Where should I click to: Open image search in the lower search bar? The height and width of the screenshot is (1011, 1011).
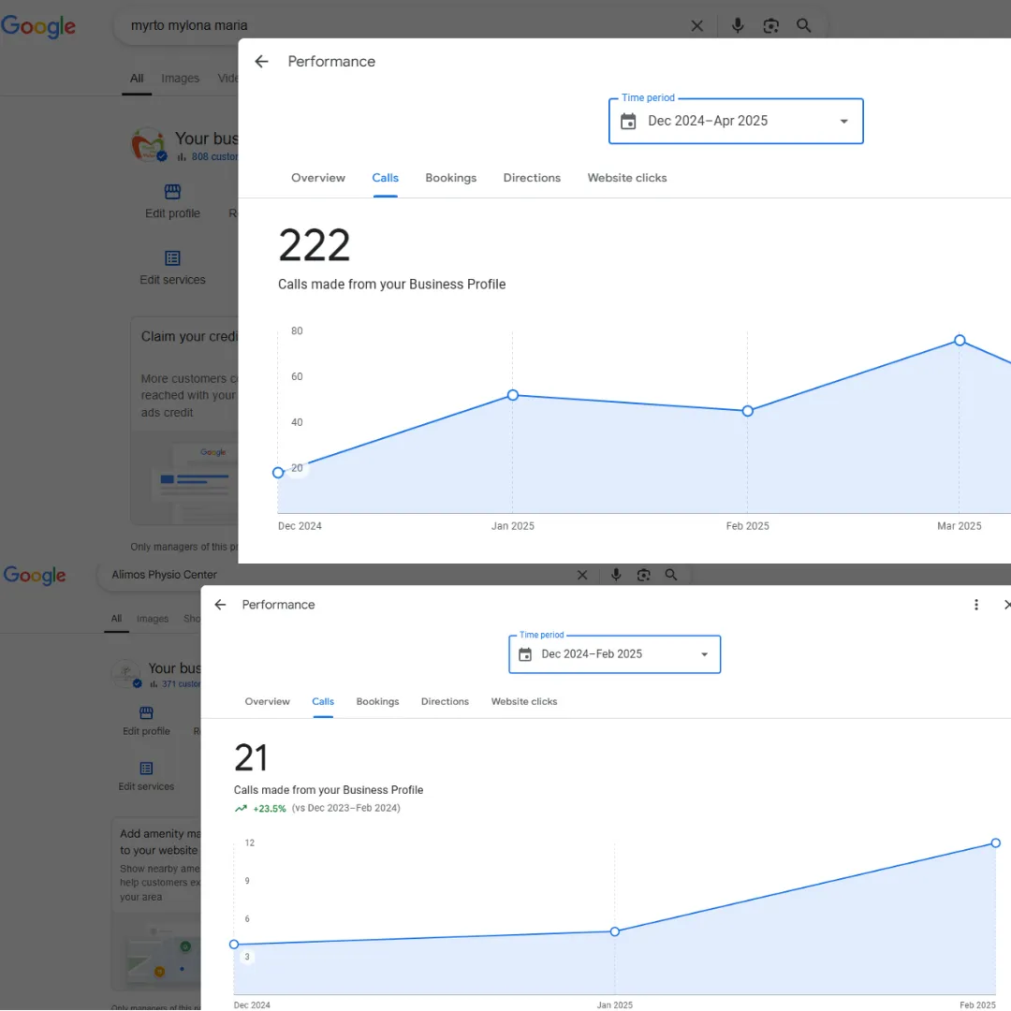[643, 575]
